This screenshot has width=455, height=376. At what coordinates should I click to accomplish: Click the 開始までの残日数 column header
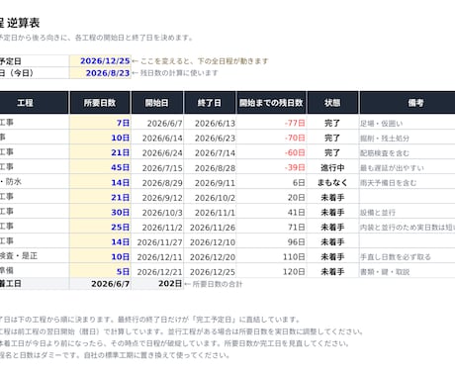tap(271, 103)
